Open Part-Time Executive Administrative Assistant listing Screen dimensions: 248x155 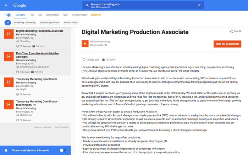[x=35, y=62]
